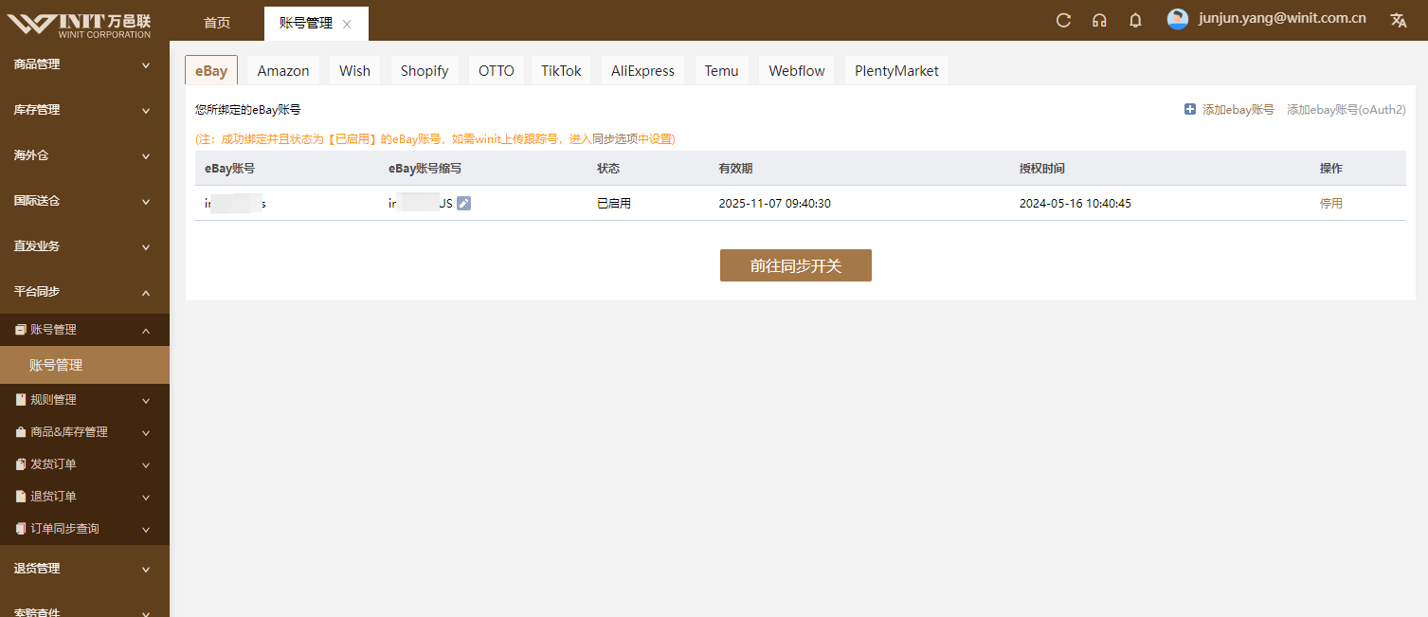Expand 库存管理 sidebar menu
The width and height of the screenshot is (1428, 617).
(84, 110)
